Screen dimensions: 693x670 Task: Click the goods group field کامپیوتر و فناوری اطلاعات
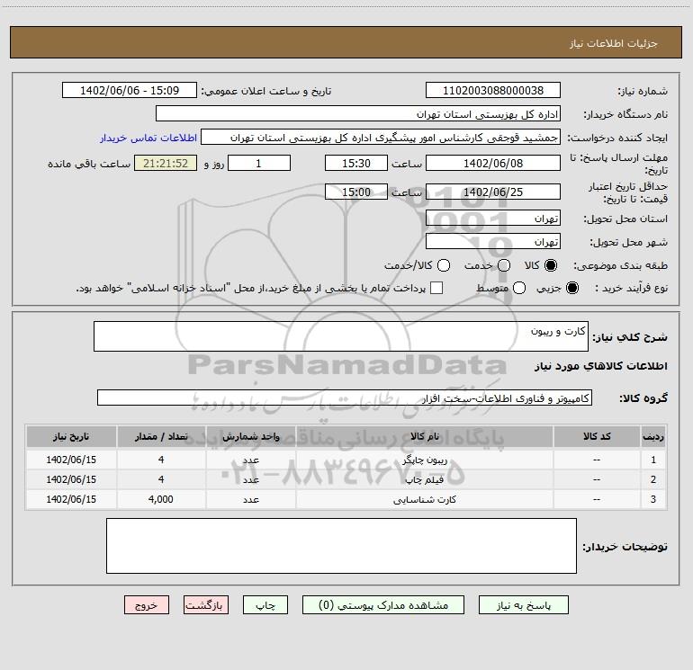click(x=345, y=398)
